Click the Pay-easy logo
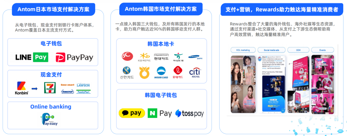This screenshot has width=347, height=136. pyautogui.click(x=49, y=119)
